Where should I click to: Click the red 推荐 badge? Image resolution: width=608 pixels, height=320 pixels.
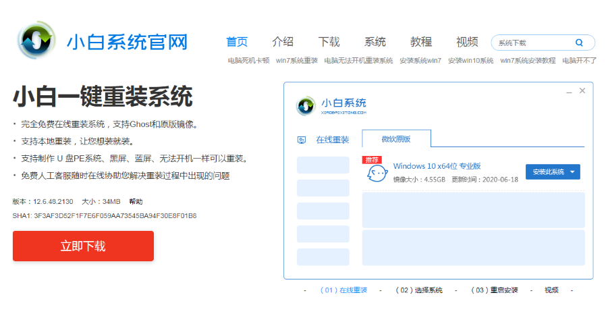(372, 160)
